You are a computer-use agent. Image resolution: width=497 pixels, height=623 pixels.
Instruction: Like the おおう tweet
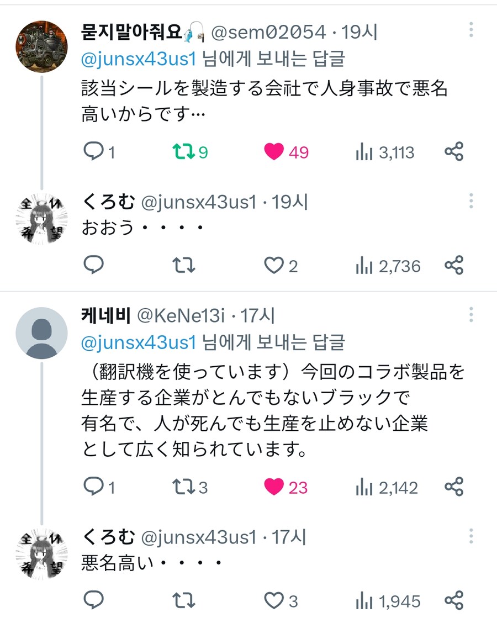tap(274, 266)
